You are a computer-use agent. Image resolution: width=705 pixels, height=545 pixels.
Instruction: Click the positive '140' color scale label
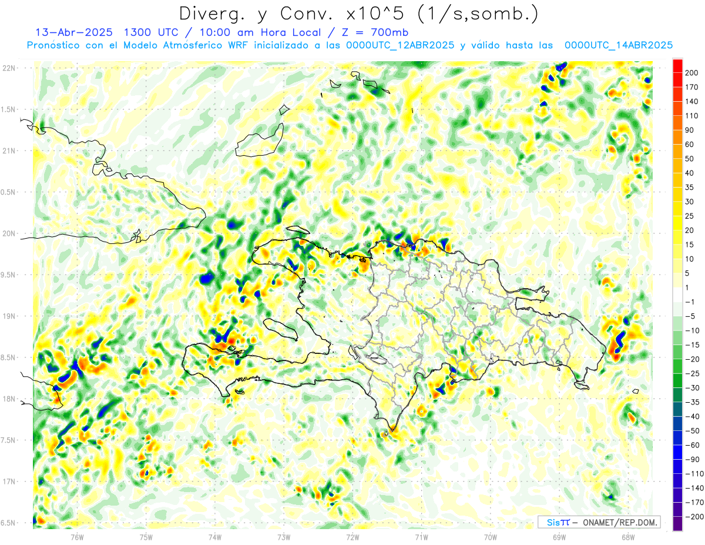click(693, 102)
